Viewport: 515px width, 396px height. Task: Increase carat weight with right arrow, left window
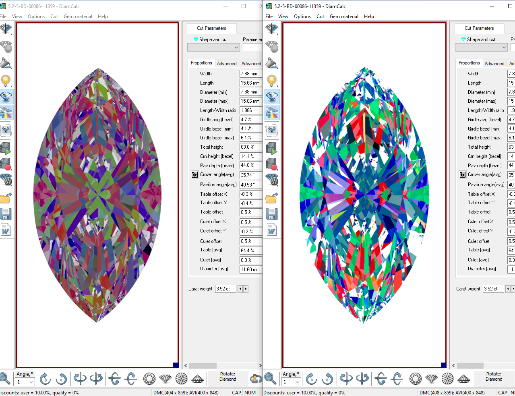[246, 289]
